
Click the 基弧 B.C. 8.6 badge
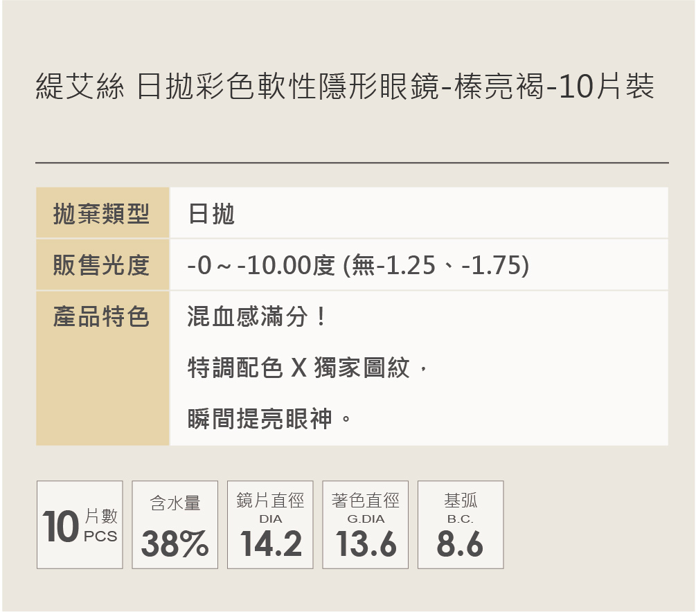[x=461, y=525]
